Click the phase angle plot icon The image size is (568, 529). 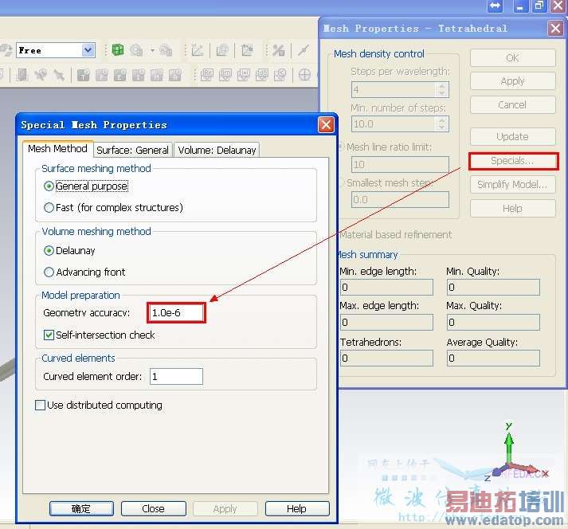click(x=280, y=75)
